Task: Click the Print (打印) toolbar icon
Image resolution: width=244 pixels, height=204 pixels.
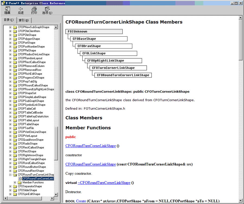Action: 34,9
